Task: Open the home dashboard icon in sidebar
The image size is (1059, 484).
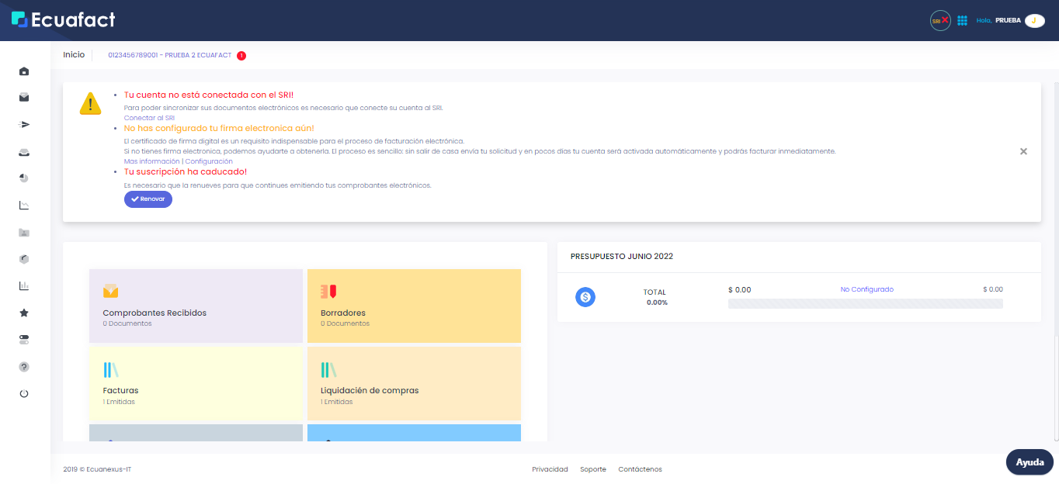Action: (23, 71)
